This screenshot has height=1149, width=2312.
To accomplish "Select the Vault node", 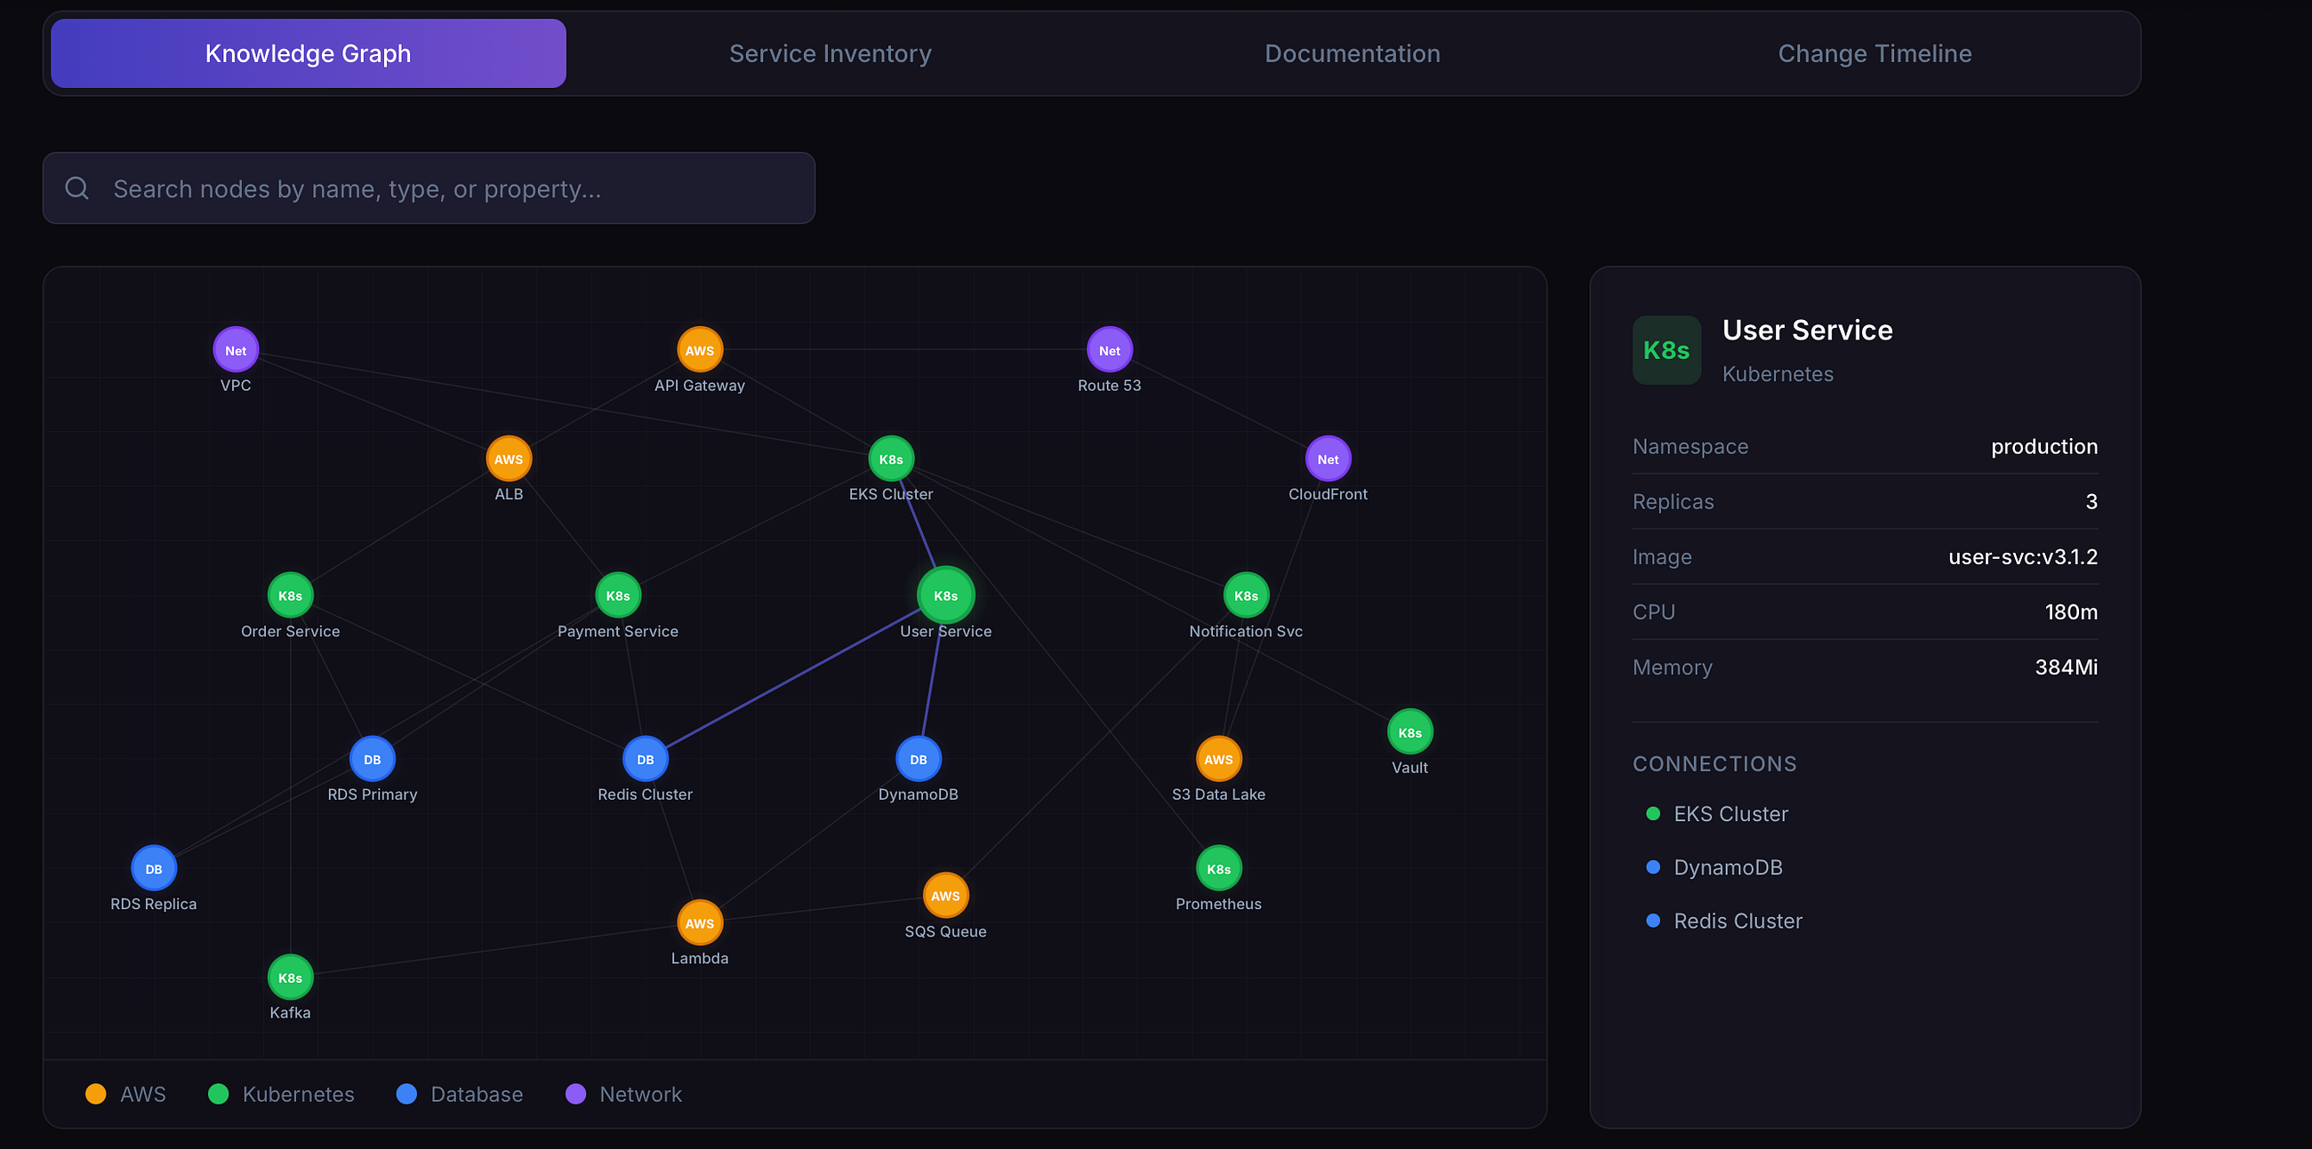I will (1409, 732).
